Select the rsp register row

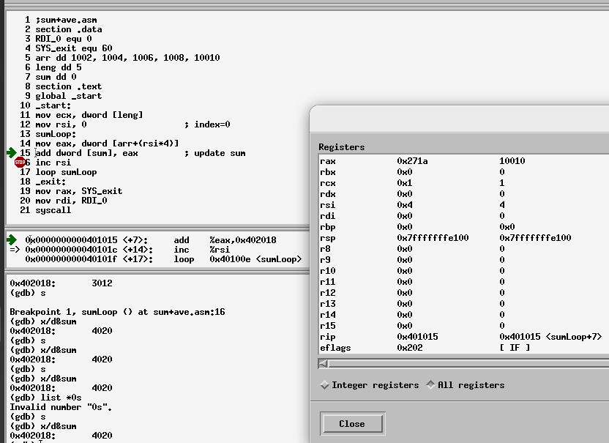(464, 238)
